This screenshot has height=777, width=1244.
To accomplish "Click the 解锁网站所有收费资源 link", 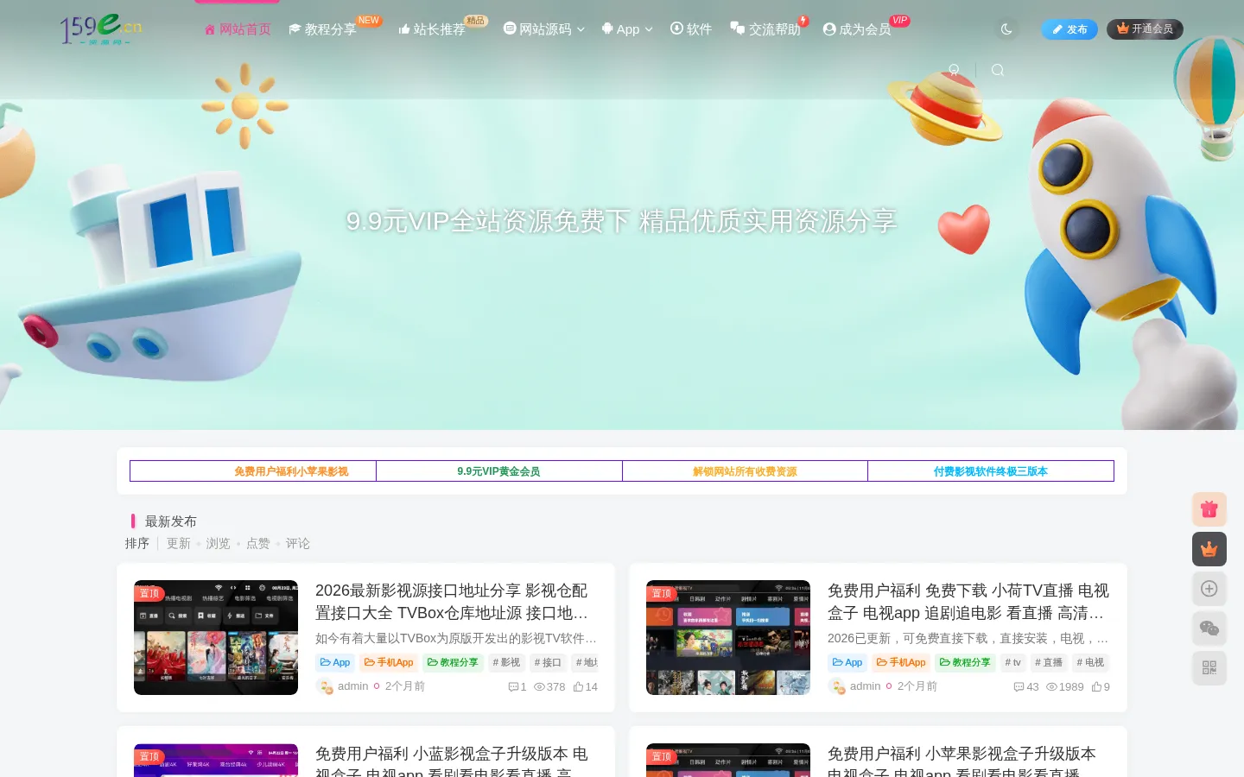I will [x=745, y=471].
